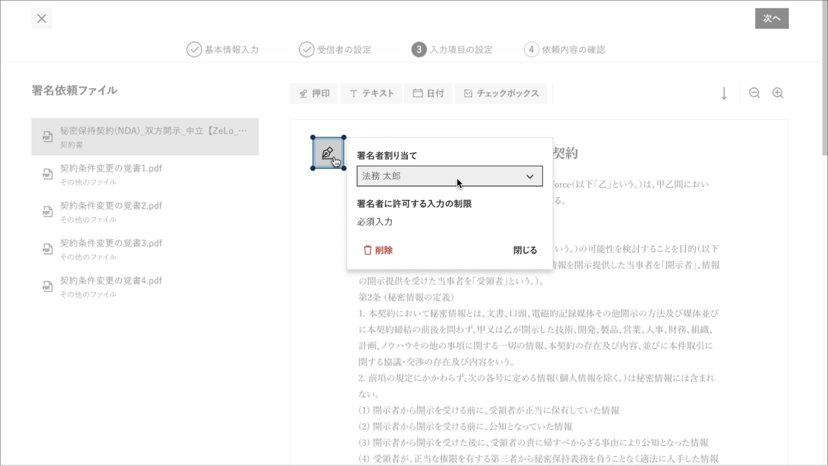Select the 押印 stamp tool

point(314,93)
